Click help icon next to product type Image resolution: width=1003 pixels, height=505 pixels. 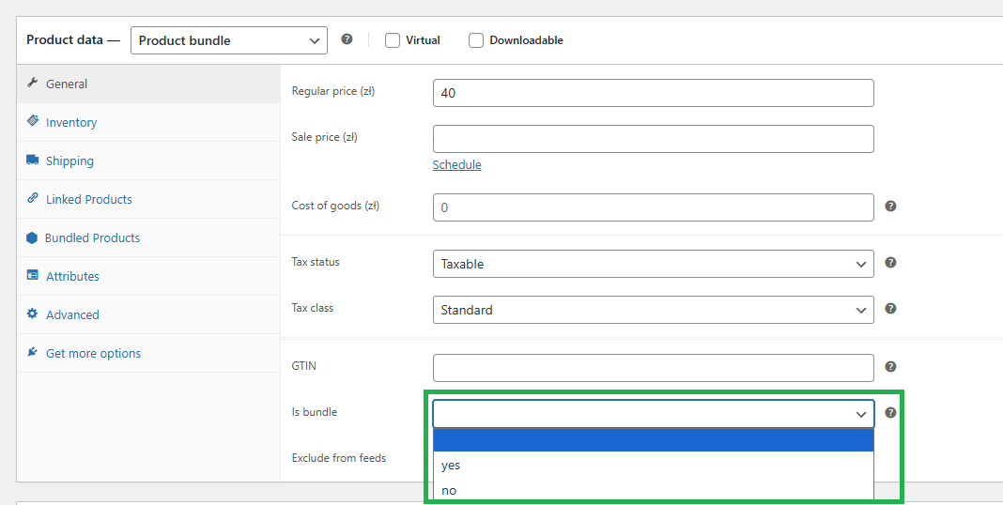[x=347, y=39]
